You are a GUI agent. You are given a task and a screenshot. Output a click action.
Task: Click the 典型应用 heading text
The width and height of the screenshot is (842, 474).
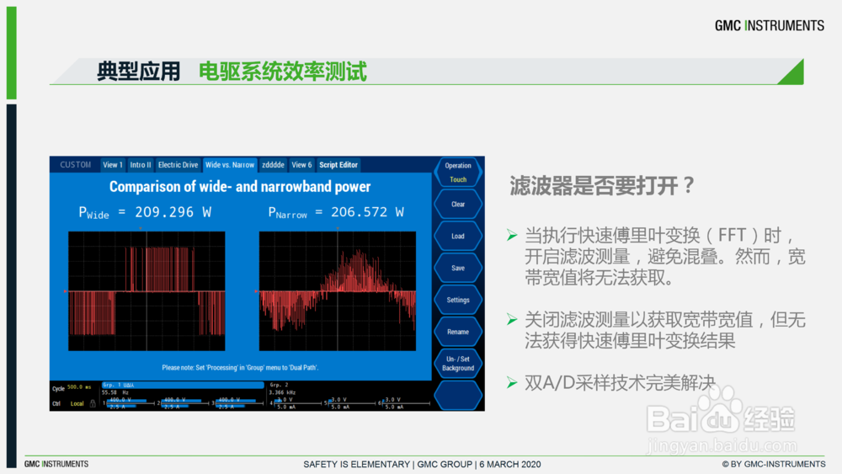pyautogui.click(x=139, y=72)
